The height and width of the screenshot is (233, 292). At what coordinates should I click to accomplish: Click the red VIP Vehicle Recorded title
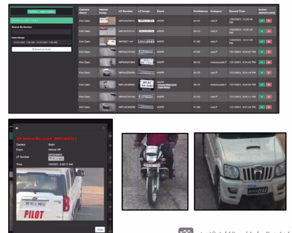(x=46, y=139)
